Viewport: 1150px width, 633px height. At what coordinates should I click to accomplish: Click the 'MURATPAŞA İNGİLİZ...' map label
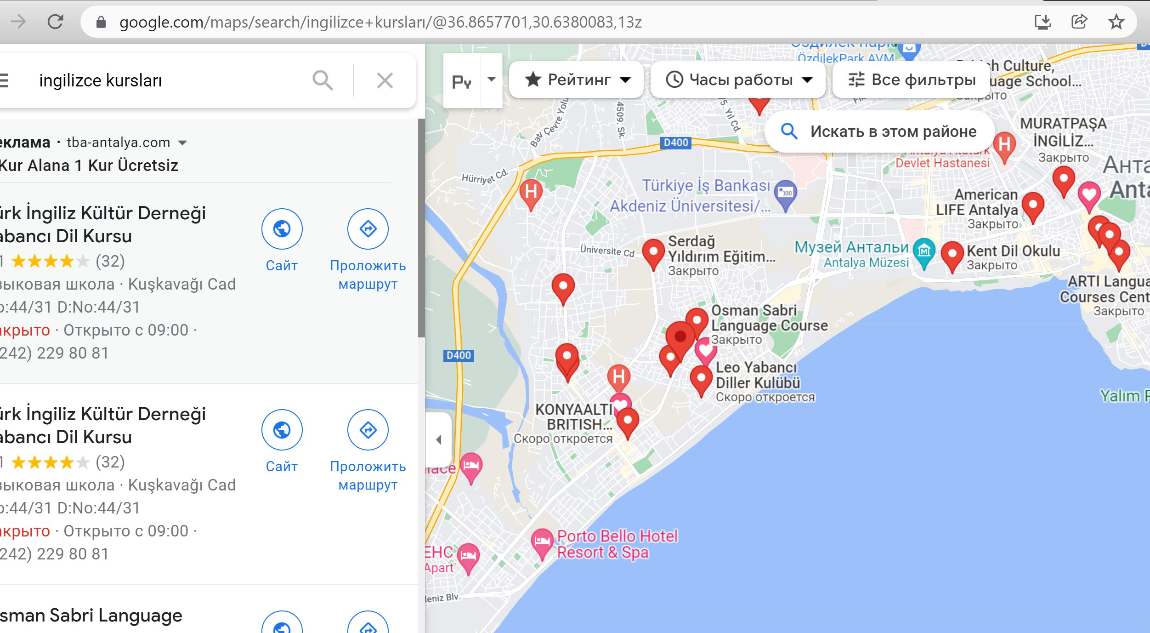1063,132
